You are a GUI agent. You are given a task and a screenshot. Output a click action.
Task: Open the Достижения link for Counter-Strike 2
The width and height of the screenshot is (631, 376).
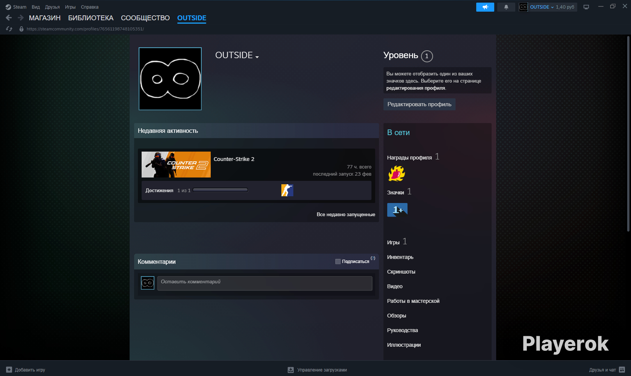[x=160, y=191]
